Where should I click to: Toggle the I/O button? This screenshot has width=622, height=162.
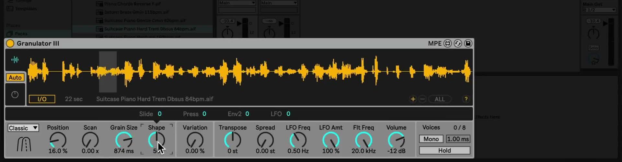point(42,99)
